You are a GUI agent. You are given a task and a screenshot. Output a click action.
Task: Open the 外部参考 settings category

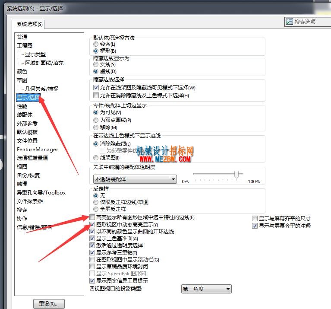point(27,124)
